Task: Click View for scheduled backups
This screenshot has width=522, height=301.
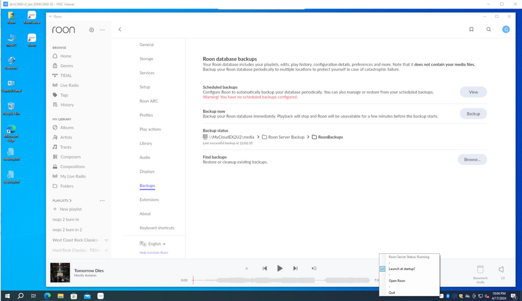Action: point(473,92)
